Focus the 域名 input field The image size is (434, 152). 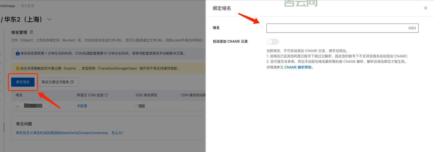point(342,28)
